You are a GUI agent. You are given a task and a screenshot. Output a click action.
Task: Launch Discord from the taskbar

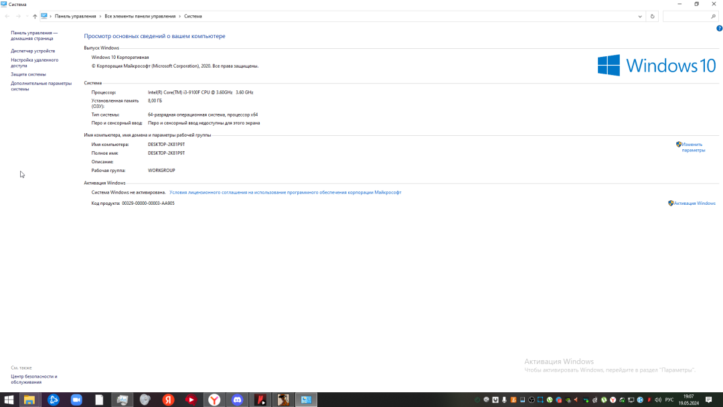tap(237, 400)
